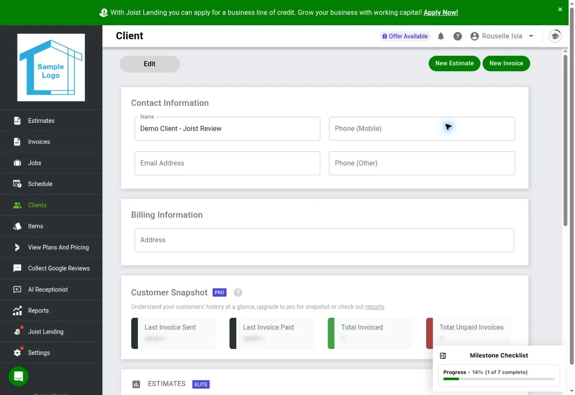This screenshot has width=575, height=395.
Task: Click the Total Invoiced card
Action: pyautogui.click(x=370, y=333)
